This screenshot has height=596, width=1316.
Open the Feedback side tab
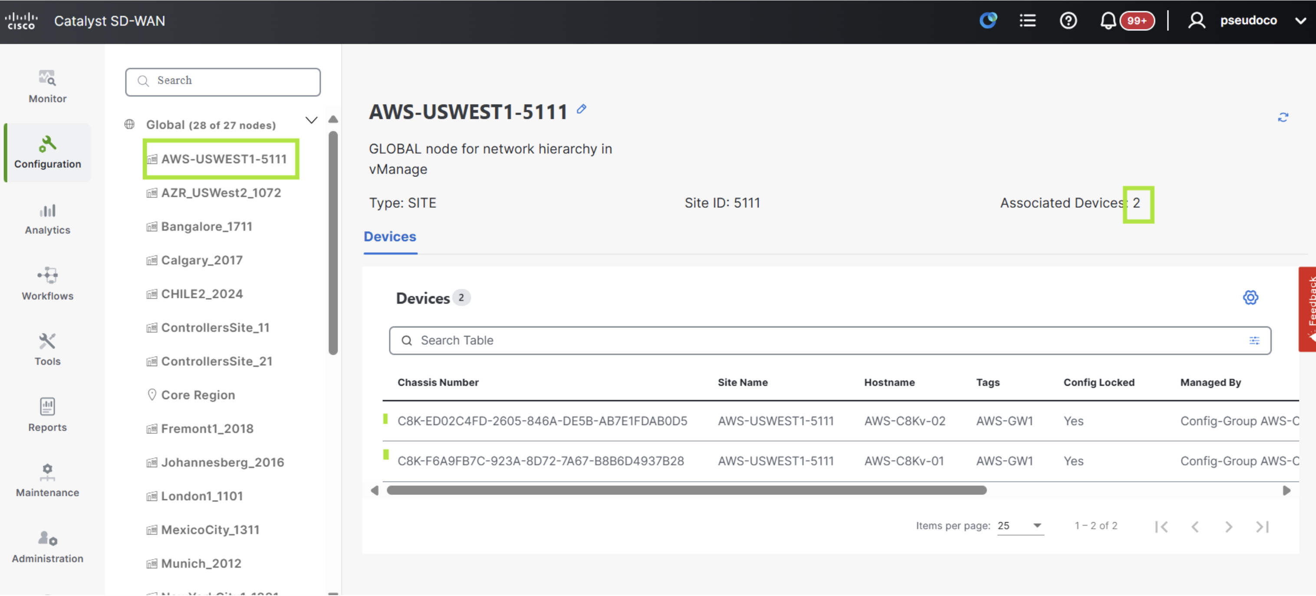(x=1307, y=309)
